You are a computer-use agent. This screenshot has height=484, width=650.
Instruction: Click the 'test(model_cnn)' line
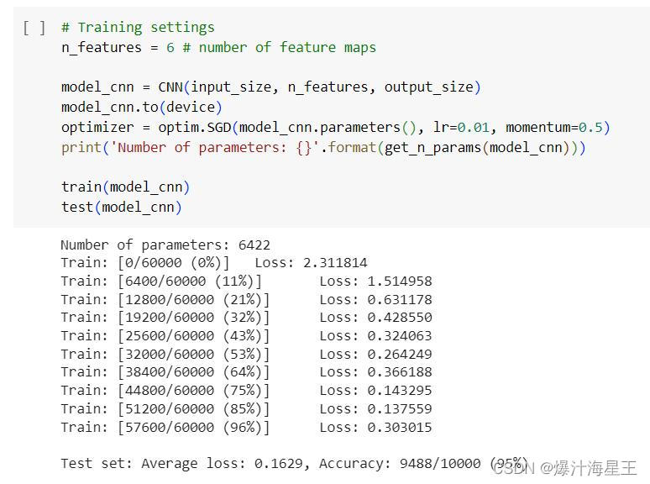coord(122,207)
